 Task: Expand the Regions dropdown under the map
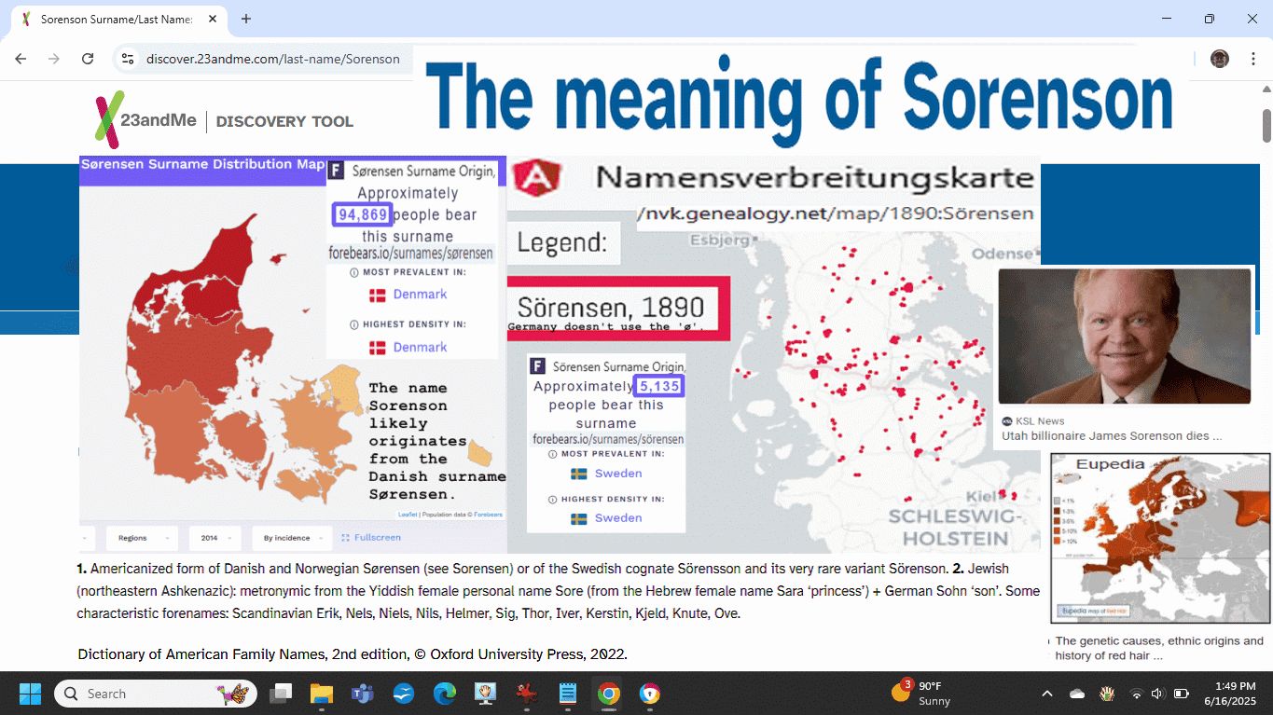click(x=141, y=538)
